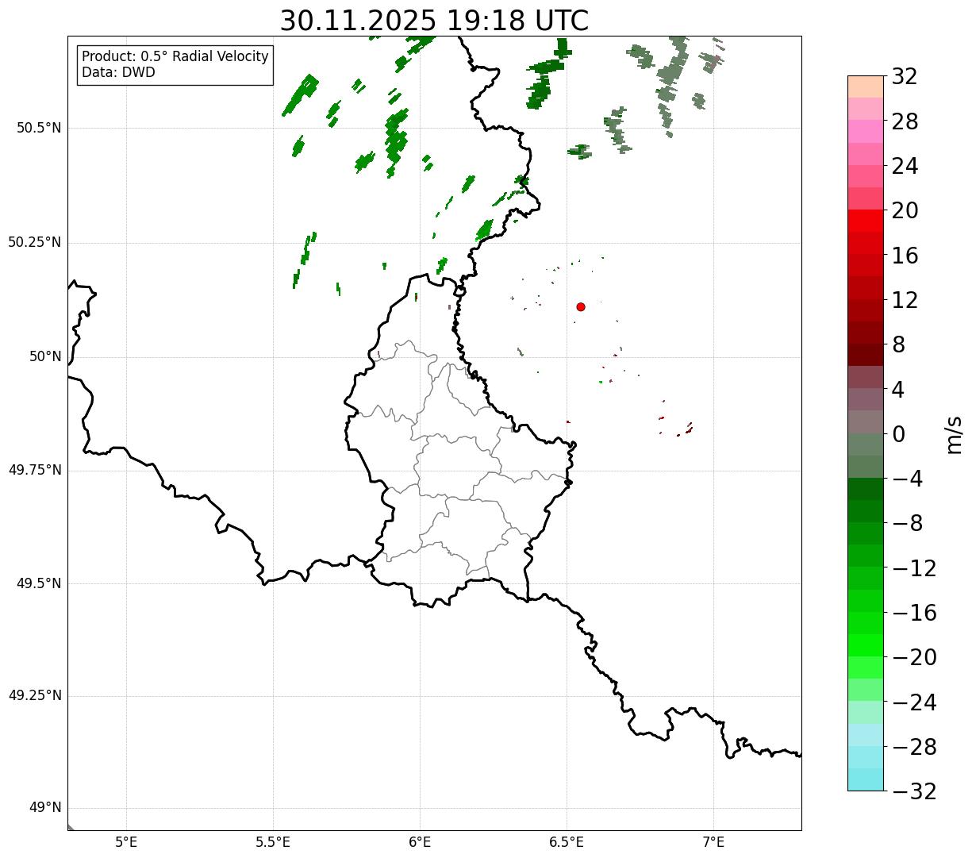Image resolution: width=972 pixels, height=858 pixels.
Task: Pick the bright red swatch below the 20 tick
Action: 866,221
